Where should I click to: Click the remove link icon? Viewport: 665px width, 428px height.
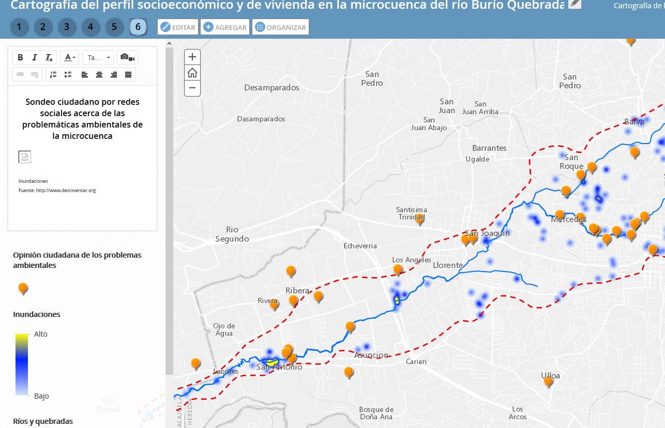[35, 74]
